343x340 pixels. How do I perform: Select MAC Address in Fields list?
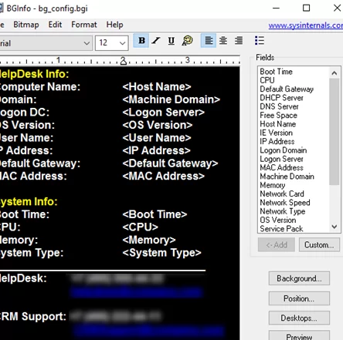(281, 167)
